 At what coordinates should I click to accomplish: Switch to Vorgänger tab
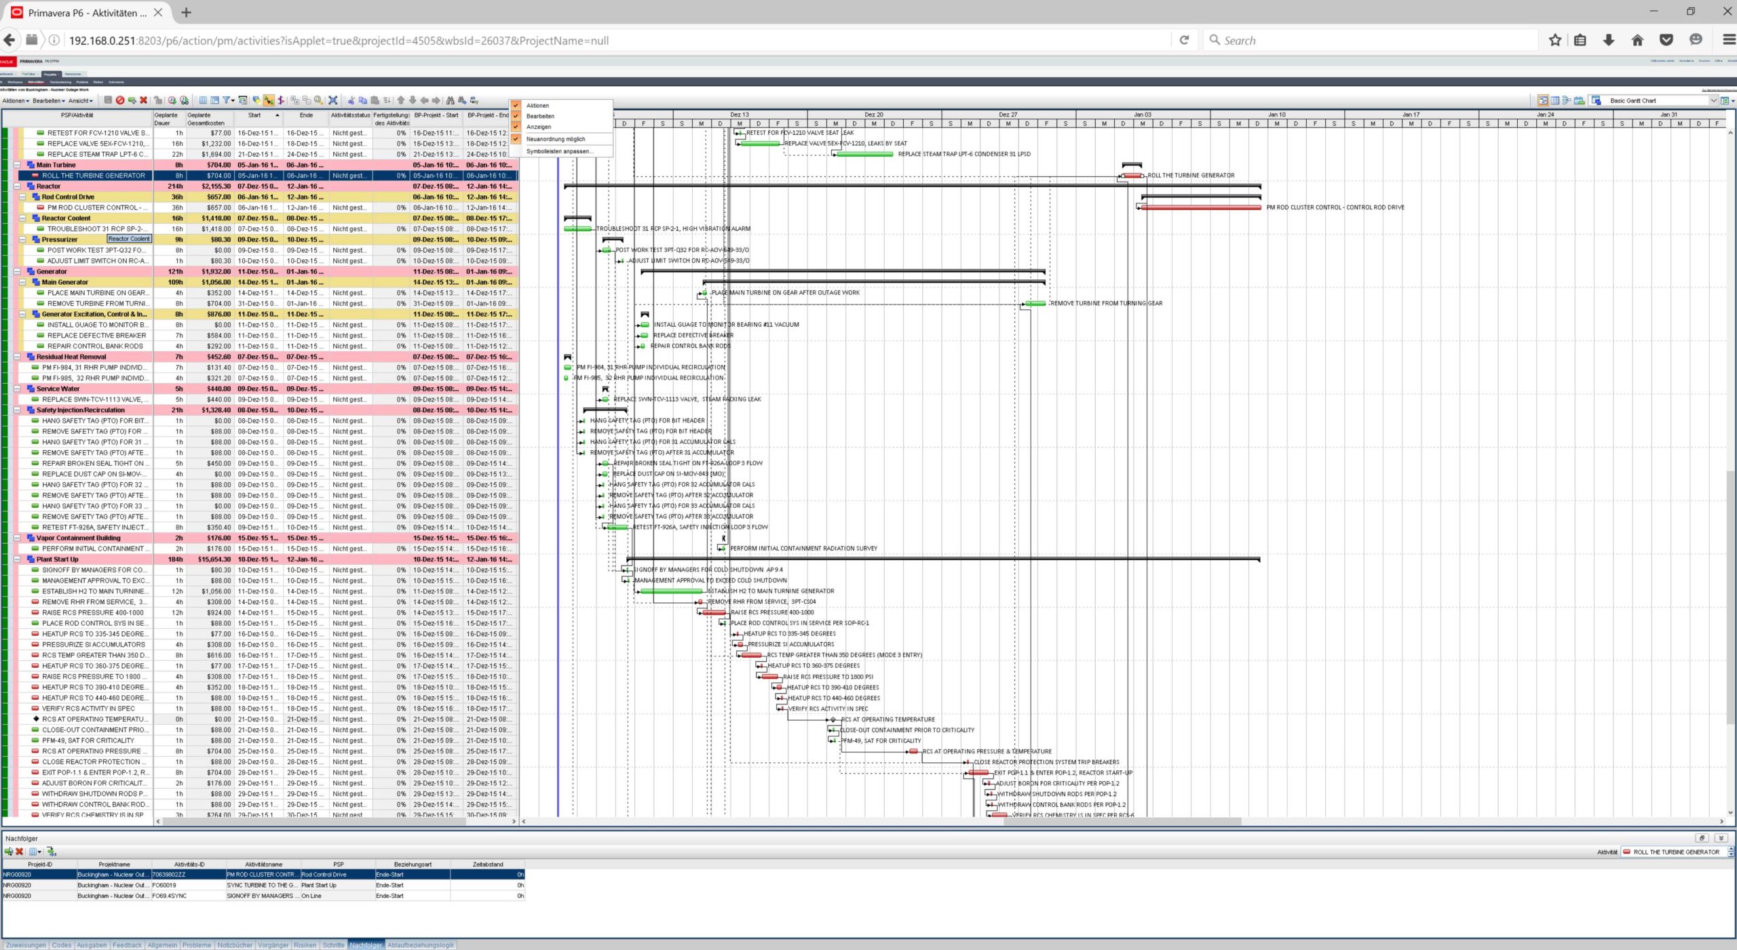pos(273,945)
